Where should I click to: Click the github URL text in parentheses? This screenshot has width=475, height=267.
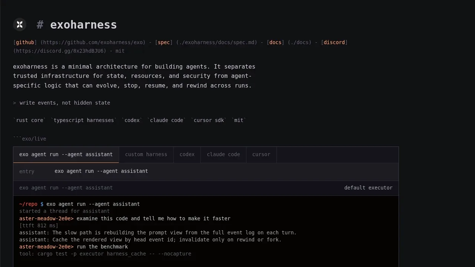pyautogui.click(x=93, y=42)
